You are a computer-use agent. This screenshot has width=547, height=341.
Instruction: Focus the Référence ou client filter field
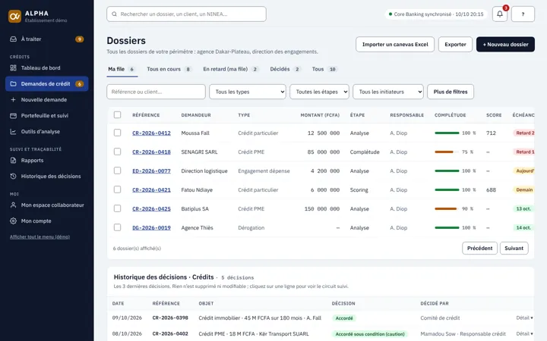coord(156,92)
